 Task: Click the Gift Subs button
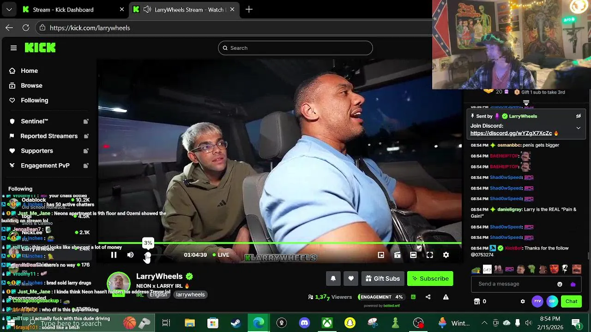click(x=382, y=279)
